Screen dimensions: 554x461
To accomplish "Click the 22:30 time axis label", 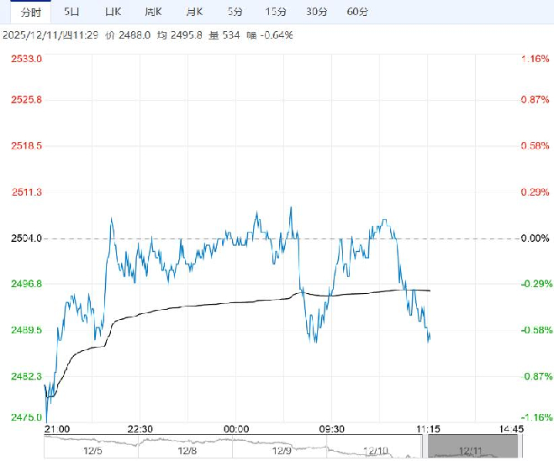I will point(140,428).
